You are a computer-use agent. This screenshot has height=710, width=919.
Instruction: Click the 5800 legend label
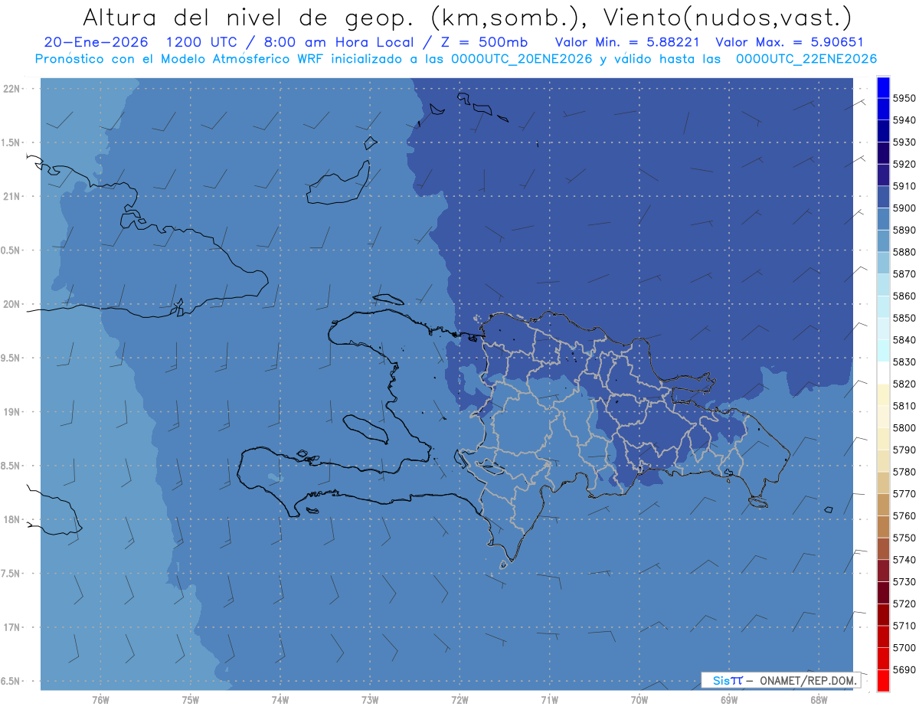tap(904, 427)
